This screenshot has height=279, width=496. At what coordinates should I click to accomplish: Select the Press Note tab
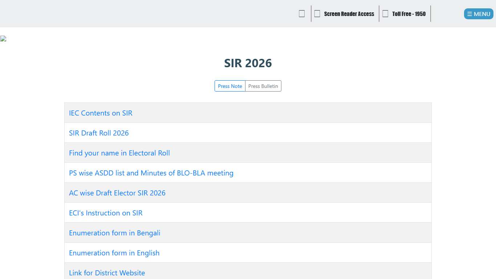tap(230, 86)
